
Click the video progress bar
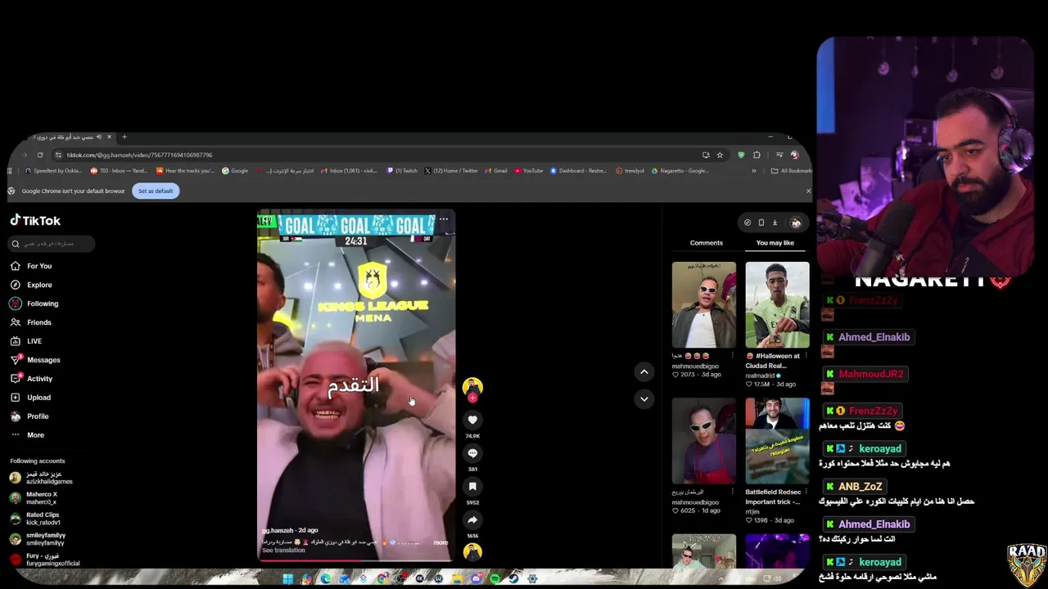(356, 560)
